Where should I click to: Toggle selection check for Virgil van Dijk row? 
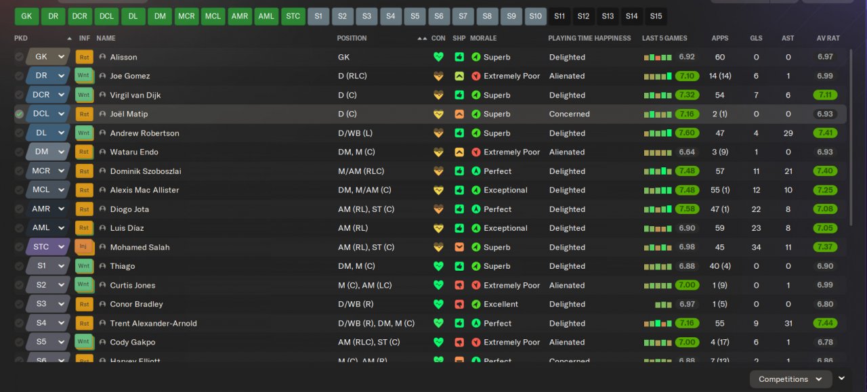coord(19,95)
